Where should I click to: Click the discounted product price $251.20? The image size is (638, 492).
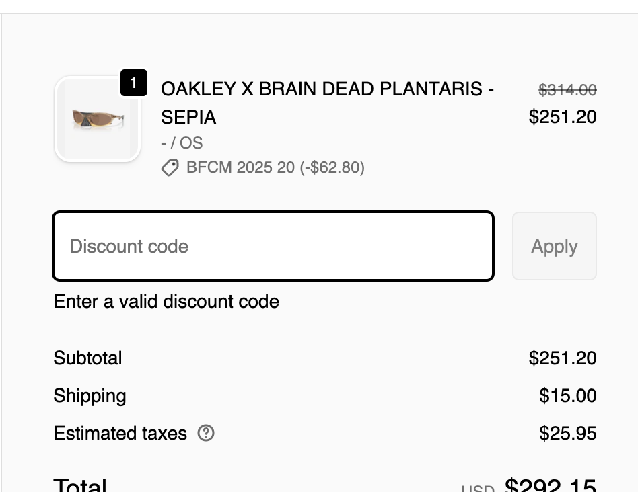[x=563, y=117]
